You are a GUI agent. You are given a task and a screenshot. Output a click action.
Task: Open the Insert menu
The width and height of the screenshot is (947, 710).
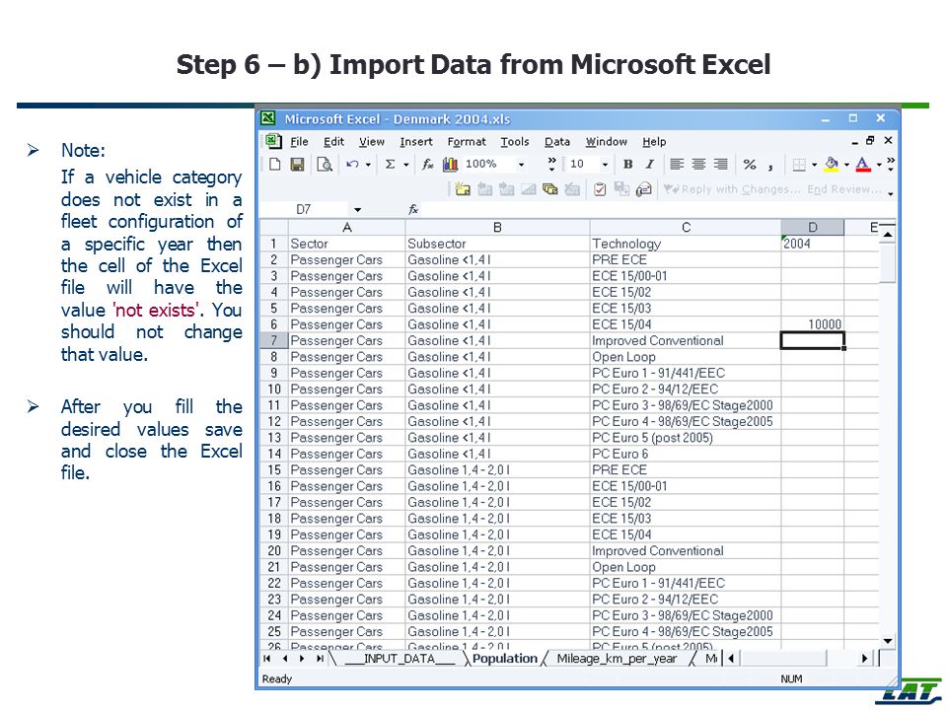point(416,141)
